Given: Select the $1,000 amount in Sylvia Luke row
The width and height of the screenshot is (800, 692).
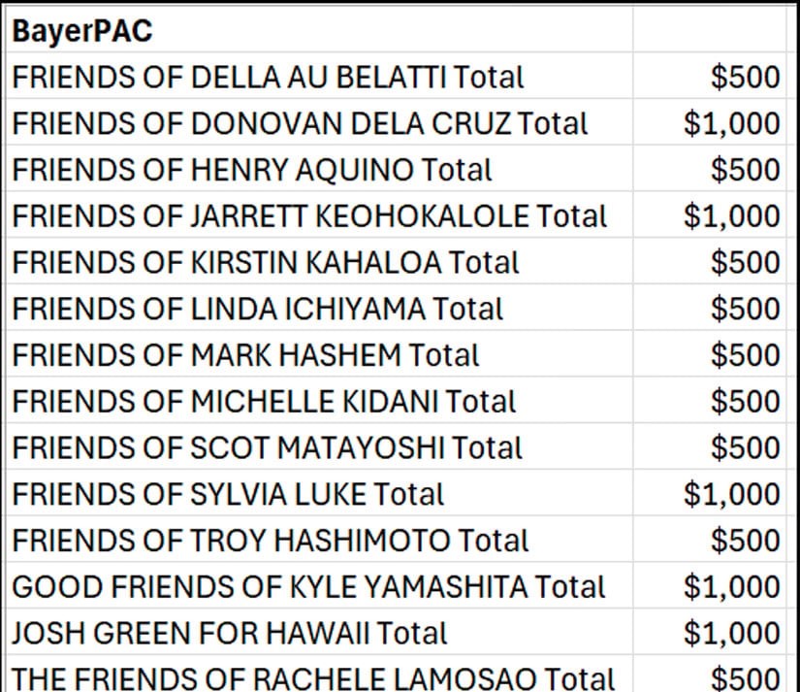Looking at the screenshot, I should click(731, 494).
